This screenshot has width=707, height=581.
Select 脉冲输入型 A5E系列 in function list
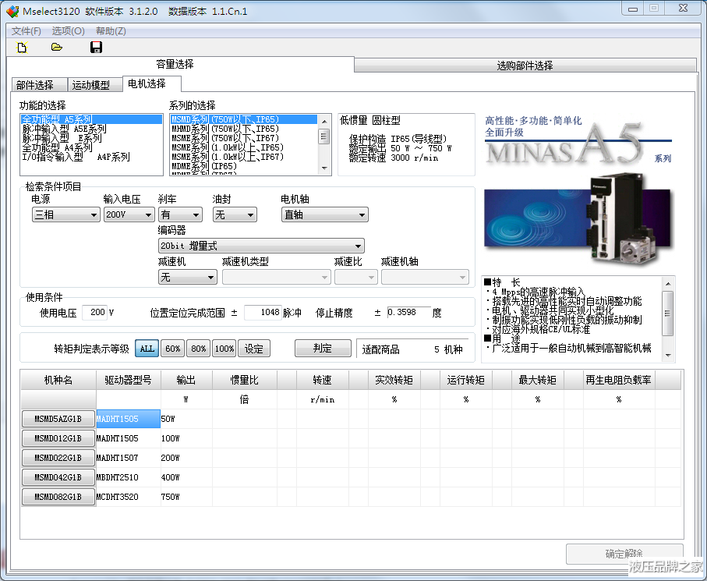click(64, 129)
